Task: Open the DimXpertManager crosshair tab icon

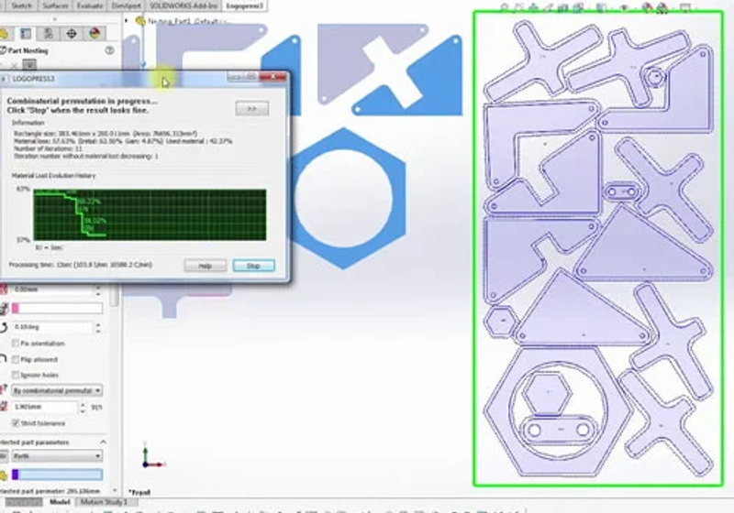Action: tap(72, 33)
